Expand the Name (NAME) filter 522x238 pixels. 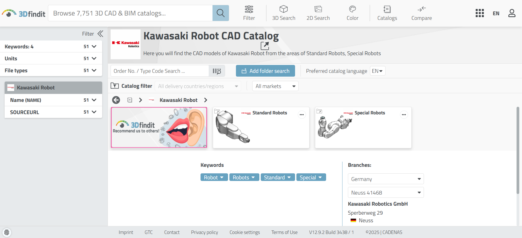pos(53,100)
